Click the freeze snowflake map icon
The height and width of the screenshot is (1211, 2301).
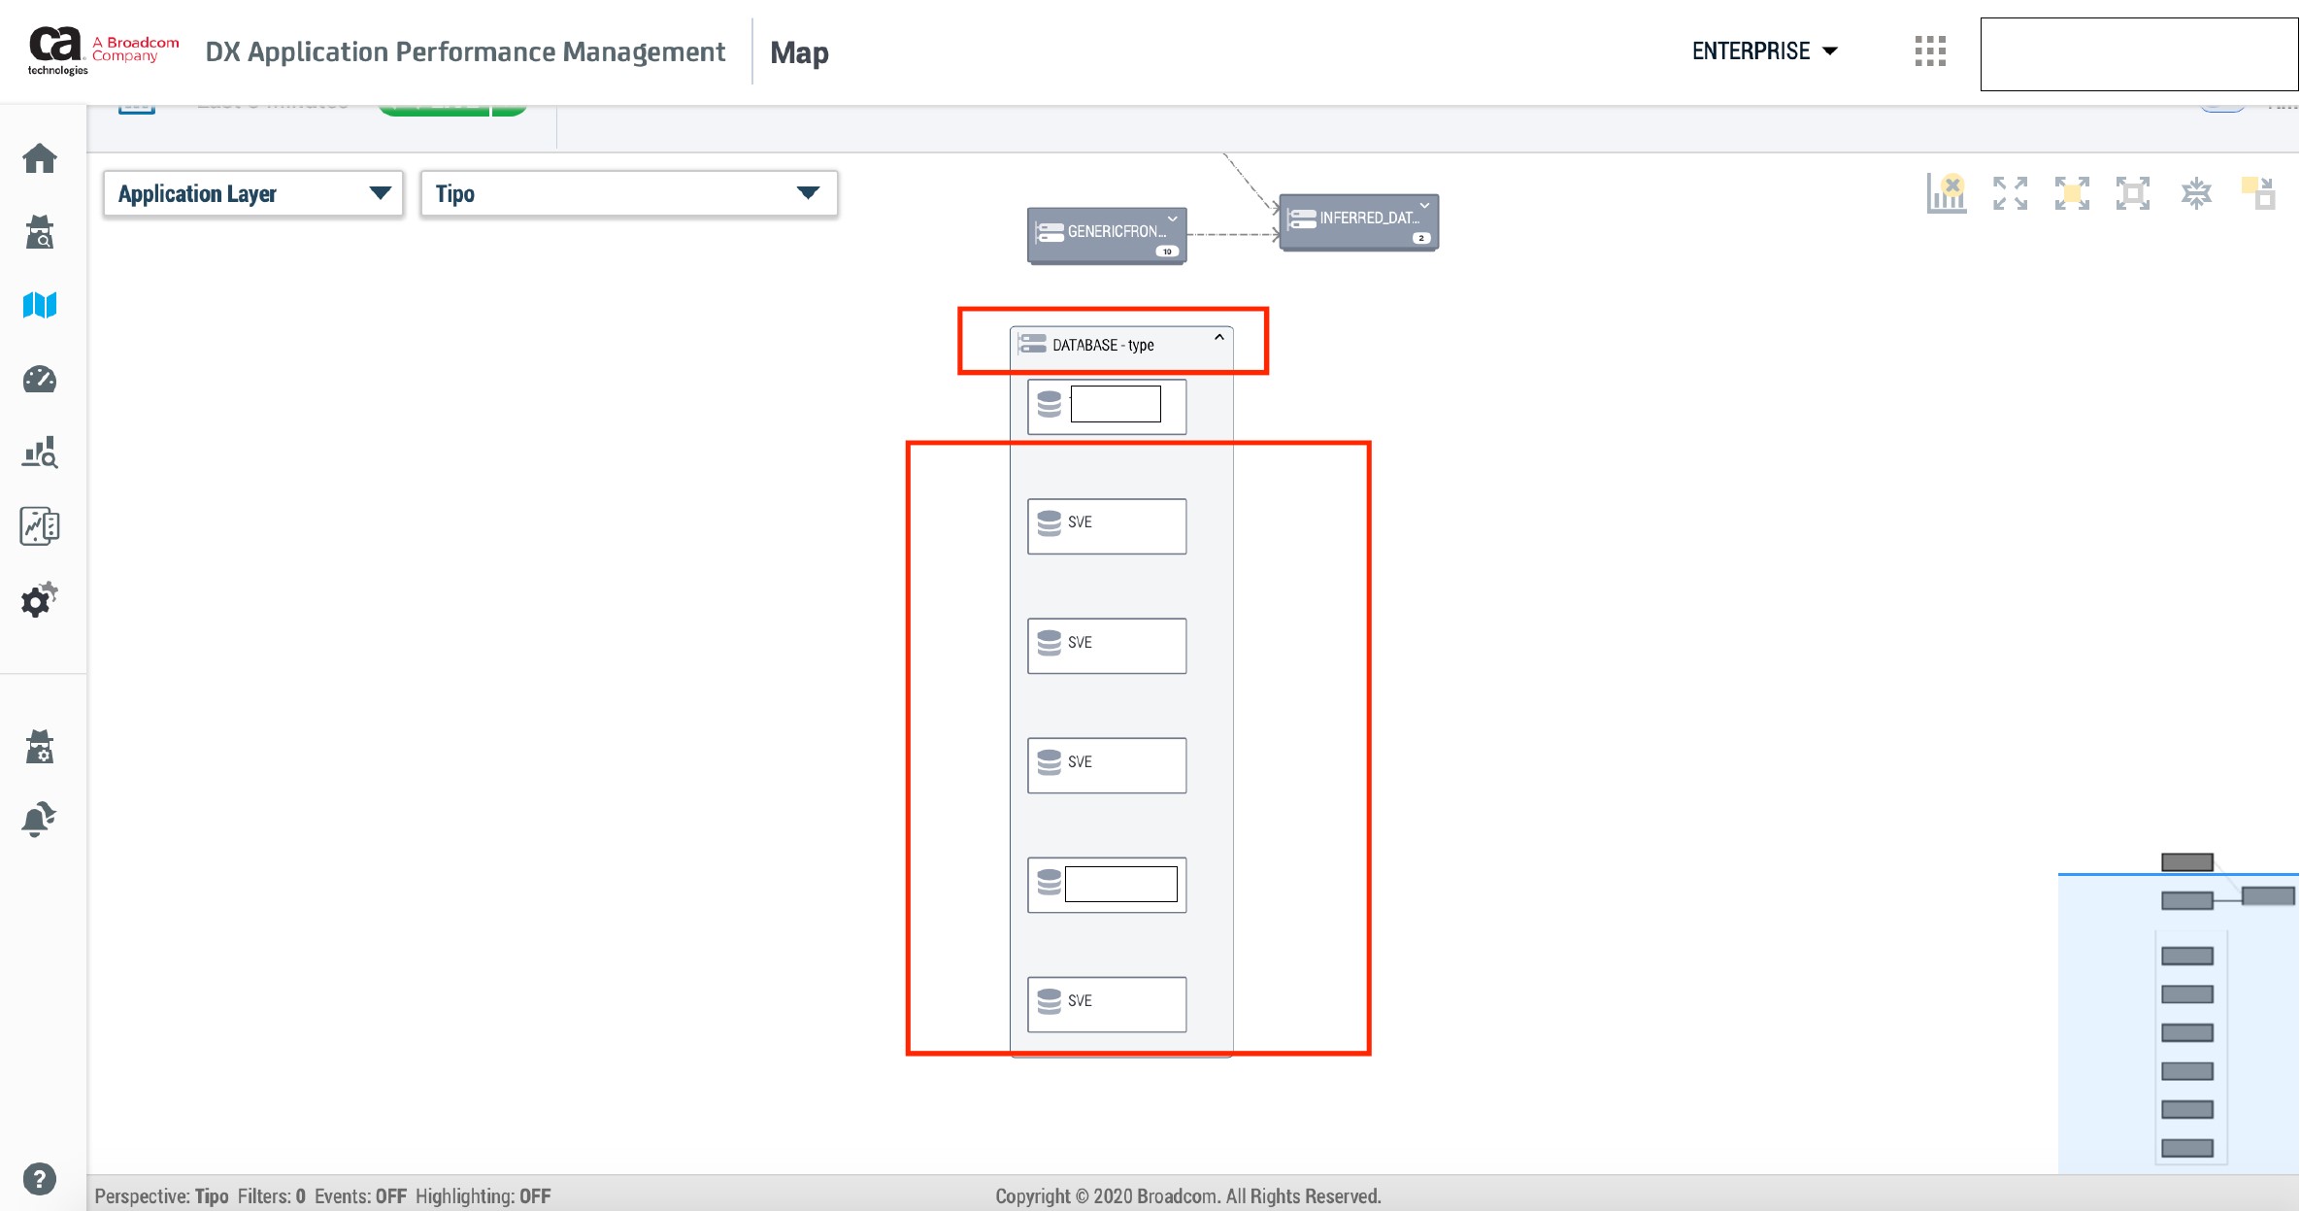2196,193
